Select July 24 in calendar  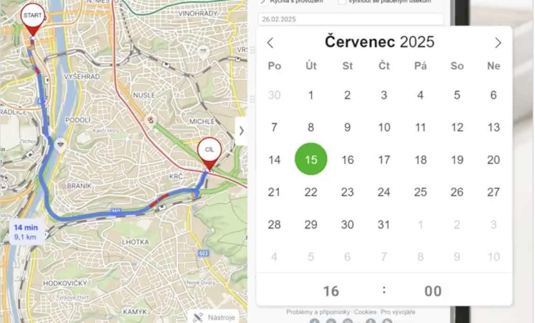pyautogui.click(x=384, y=192)
